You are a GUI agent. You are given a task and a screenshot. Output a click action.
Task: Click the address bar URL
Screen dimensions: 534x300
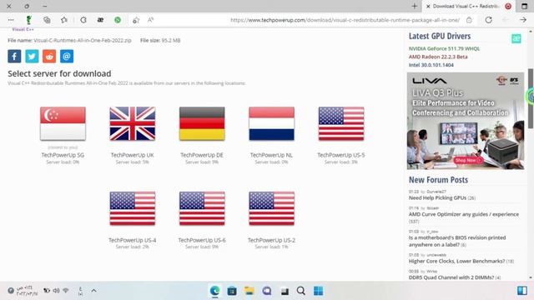tap(345, 20)
